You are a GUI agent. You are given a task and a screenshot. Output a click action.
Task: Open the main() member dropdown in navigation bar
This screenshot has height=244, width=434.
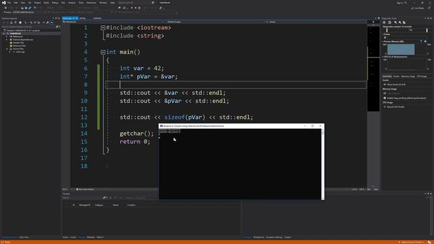click(x=317, y=22)
